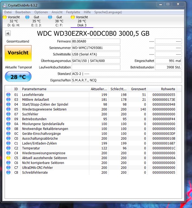192x208 pixels.
Task: Click the status icon for Suchfehler
Action: (x=8, y=114)
